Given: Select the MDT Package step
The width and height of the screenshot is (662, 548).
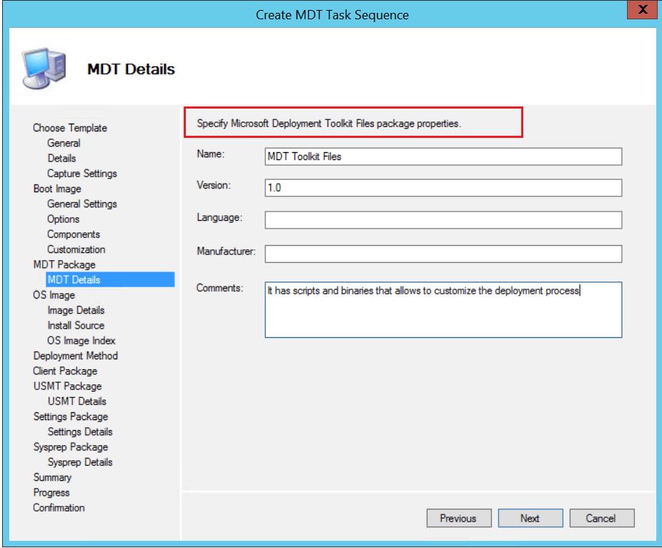Looking at the screenshot, I should tap(64, 264).
